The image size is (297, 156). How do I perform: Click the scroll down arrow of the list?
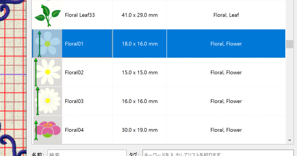click(289, 140)
